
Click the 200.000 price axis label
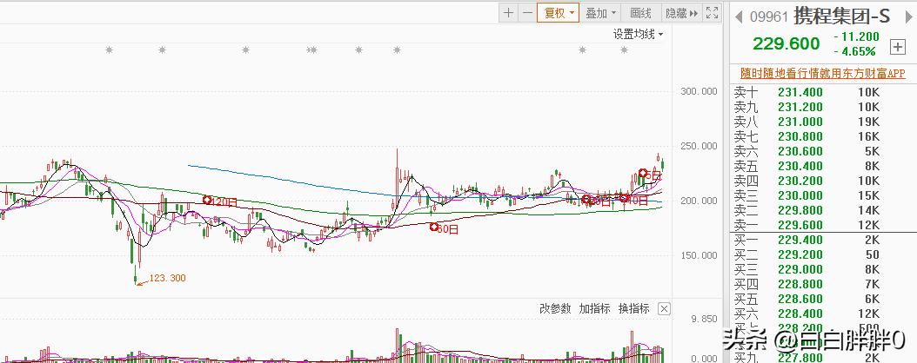pyautogui.click(x=699, y=201)
